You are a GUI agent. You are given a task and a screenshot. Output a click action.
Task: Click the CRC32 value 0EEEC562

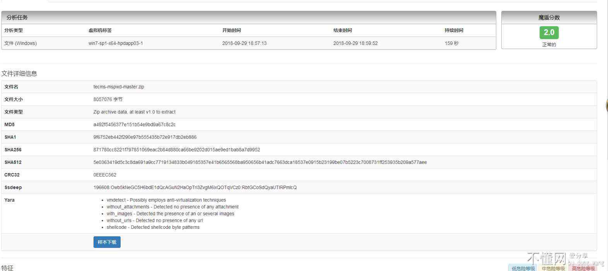pyautogui.click(x=104, y=175)
